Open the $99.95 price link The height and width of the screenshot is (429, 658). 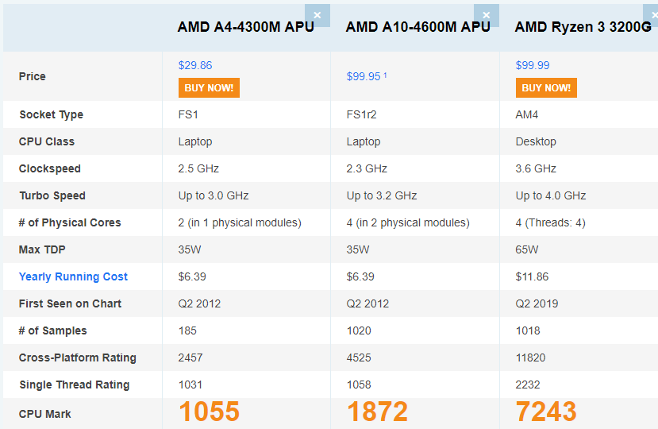(x=364, y=76)
